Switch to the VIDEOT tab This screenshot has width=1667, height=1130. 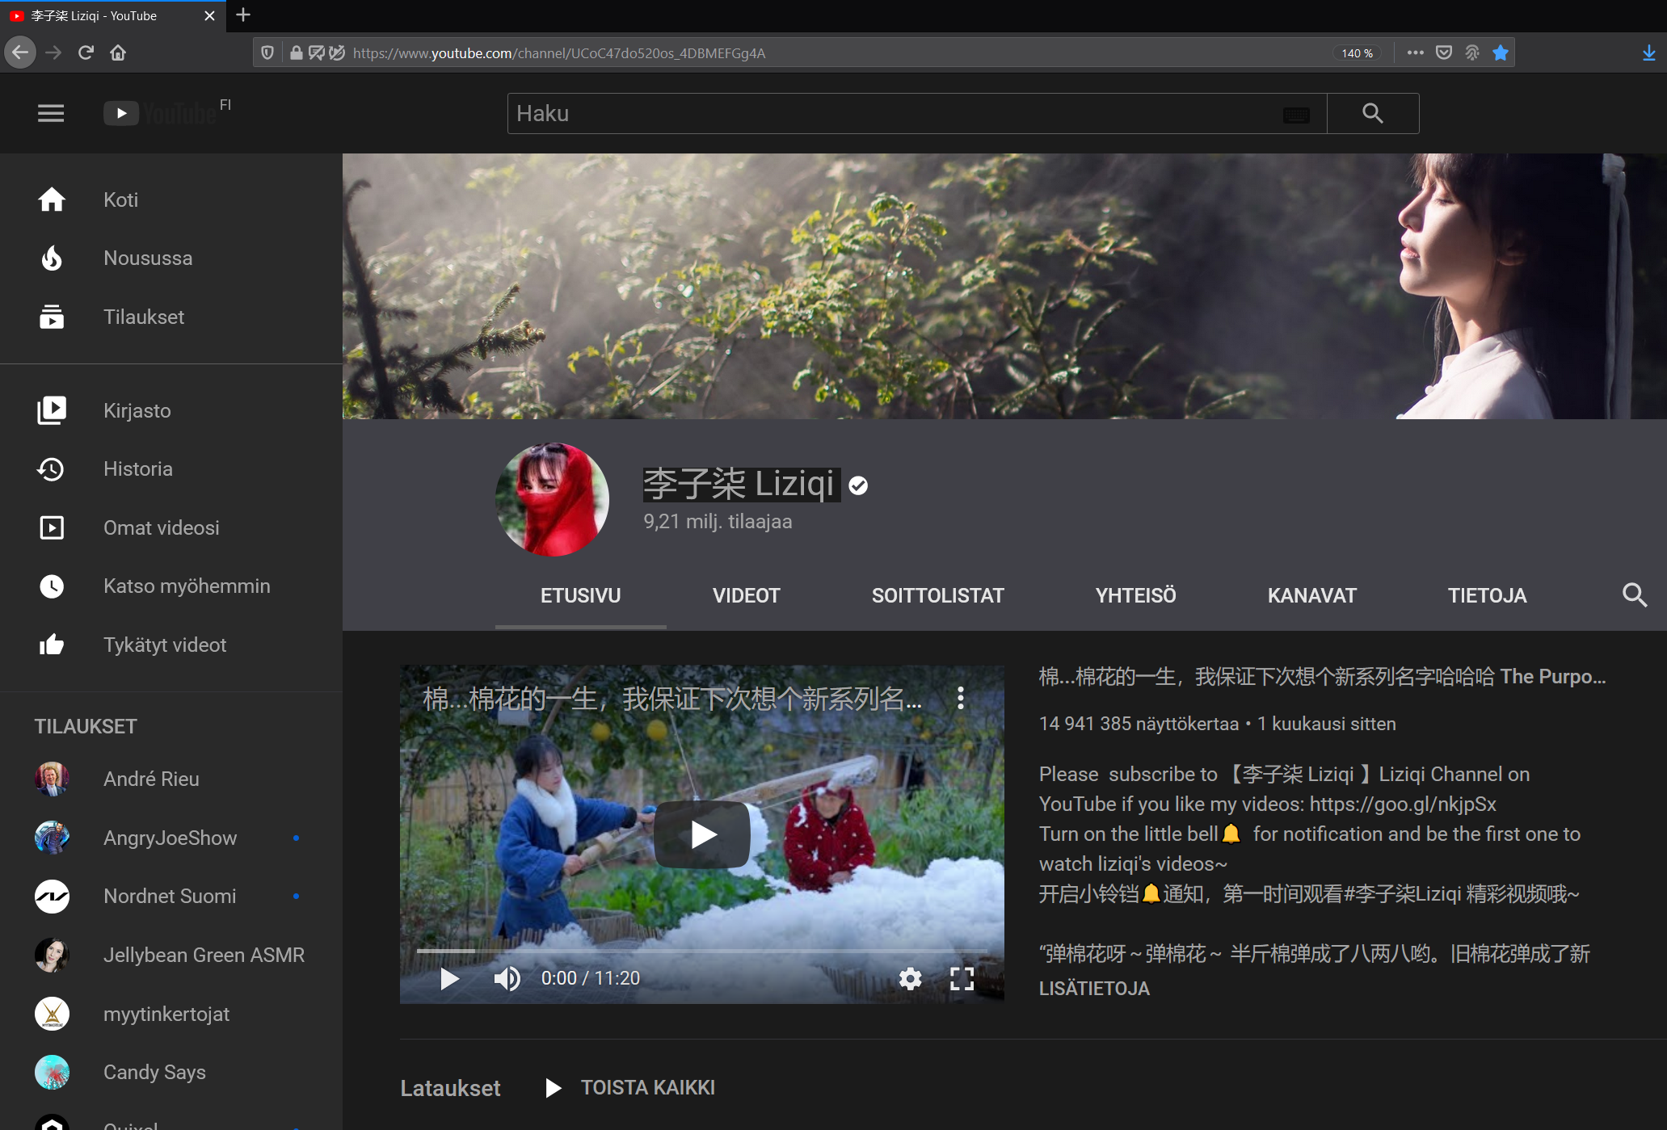click(x=746, y=596)
